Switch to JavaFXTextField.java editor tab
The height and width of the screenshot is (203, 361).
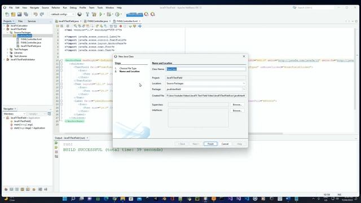tap(68, 21)
